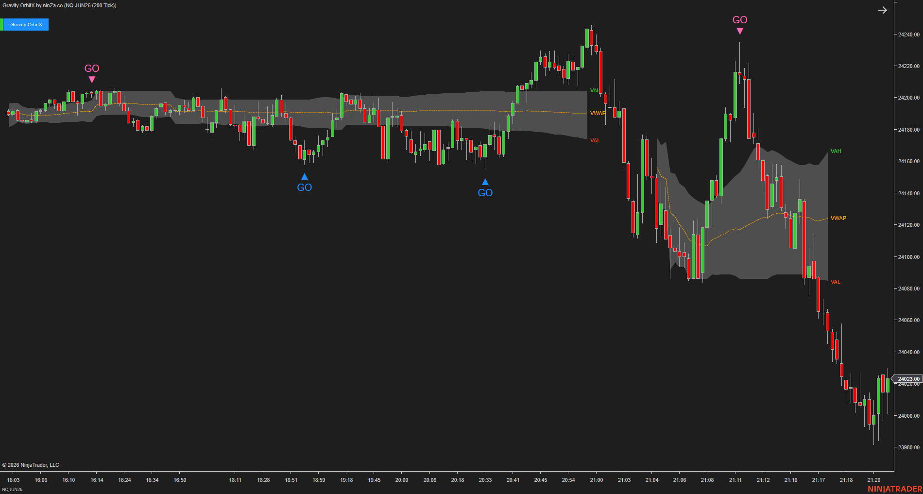
Task: Click the 20:00 time axis label
Action: click(x=402, y=480)
